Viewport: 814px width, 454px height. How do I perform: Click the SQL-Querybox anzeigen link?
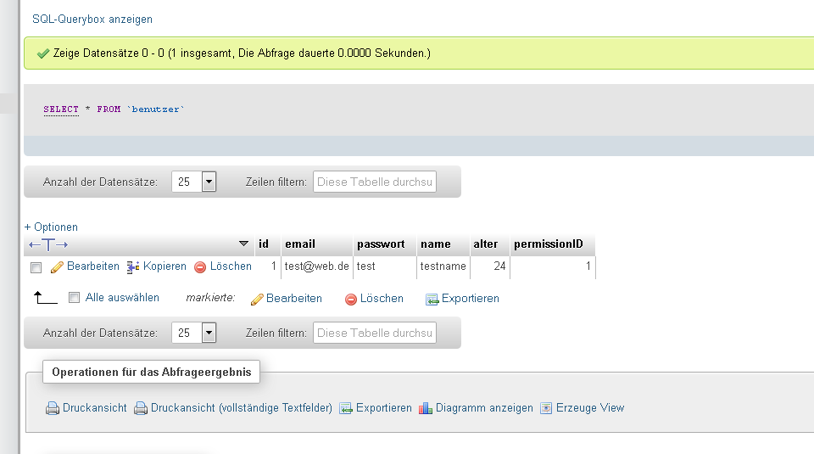92,20
